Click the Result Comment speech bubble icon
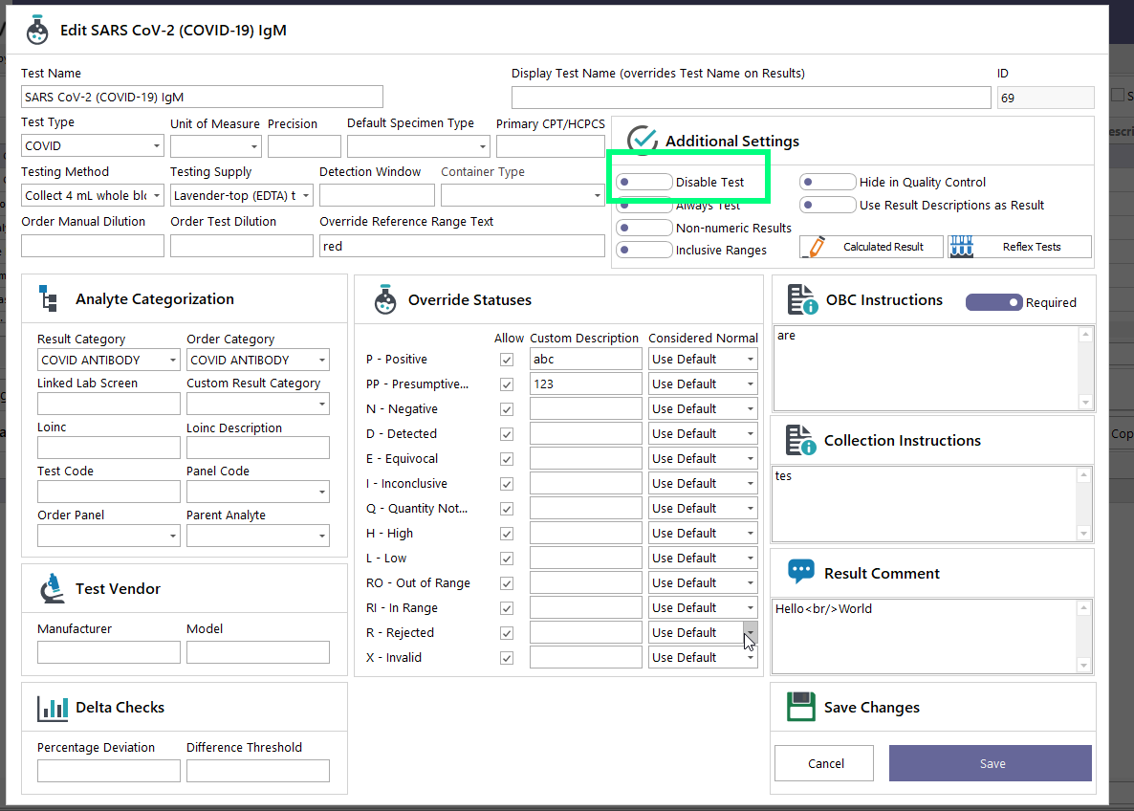 800,572
